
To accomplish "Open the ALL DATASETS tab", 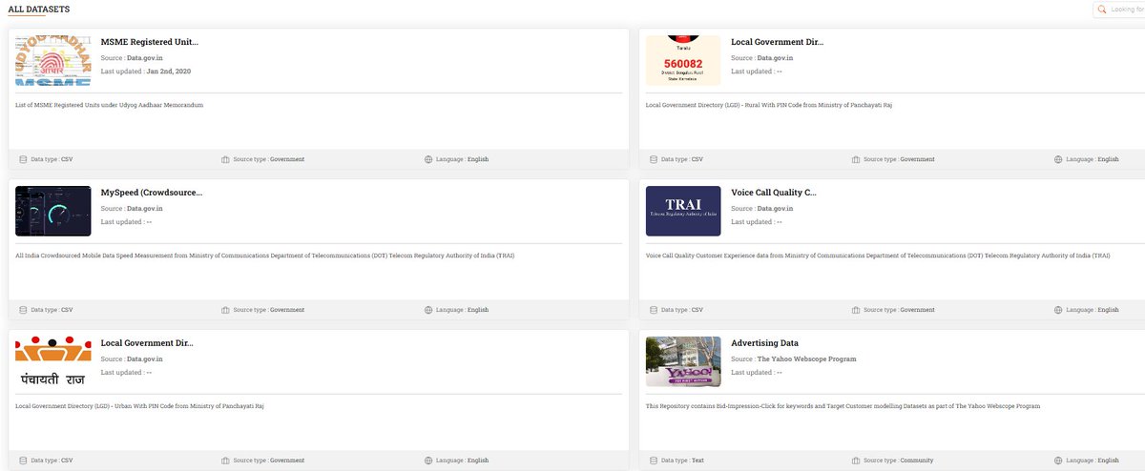I will (x=38, y=9).
